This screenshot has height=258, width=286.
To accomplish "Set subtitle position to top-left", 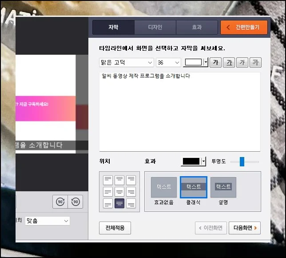I will (x=107, y=180).
